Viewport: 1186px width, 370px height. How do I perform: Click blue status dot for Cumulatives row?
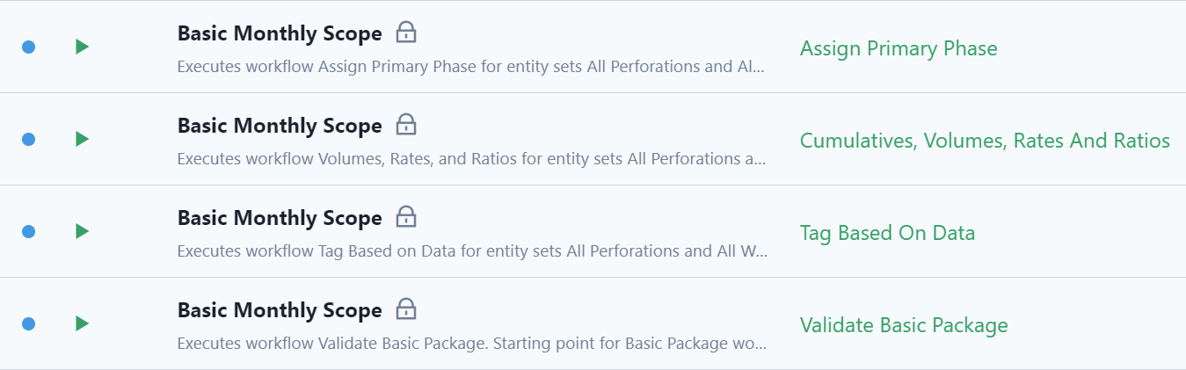click(x=28, y=139)
